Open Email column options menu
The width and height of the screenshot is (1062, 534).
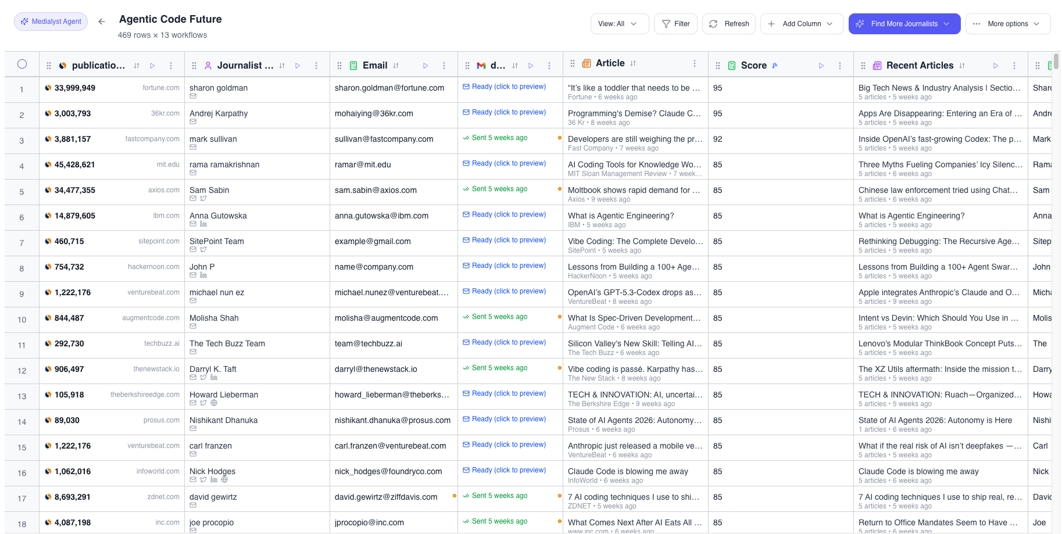coord(444,66)
